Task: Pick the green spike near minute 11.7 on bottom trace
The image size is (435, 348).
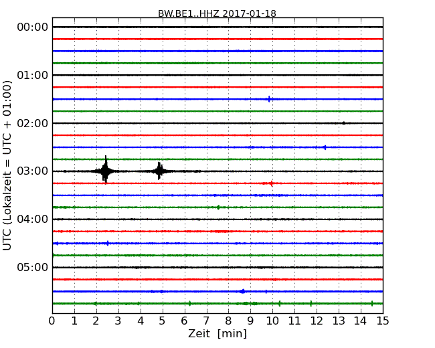Action: click(311, 303)
